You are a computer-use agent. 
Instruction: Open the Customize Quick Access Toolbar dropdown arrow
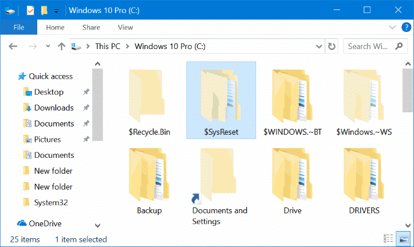[56, 11]
